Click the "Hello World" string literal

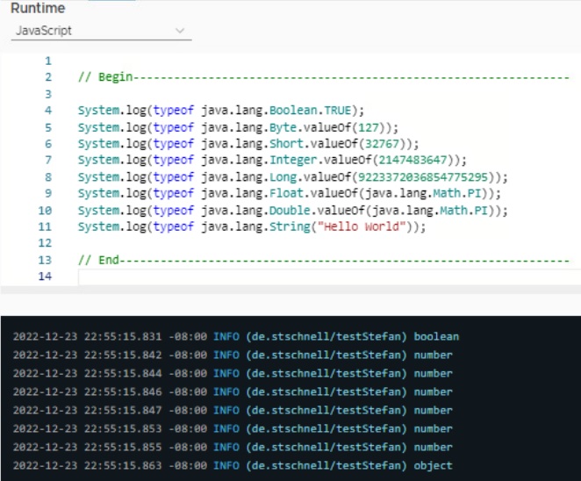coord(362,226)
